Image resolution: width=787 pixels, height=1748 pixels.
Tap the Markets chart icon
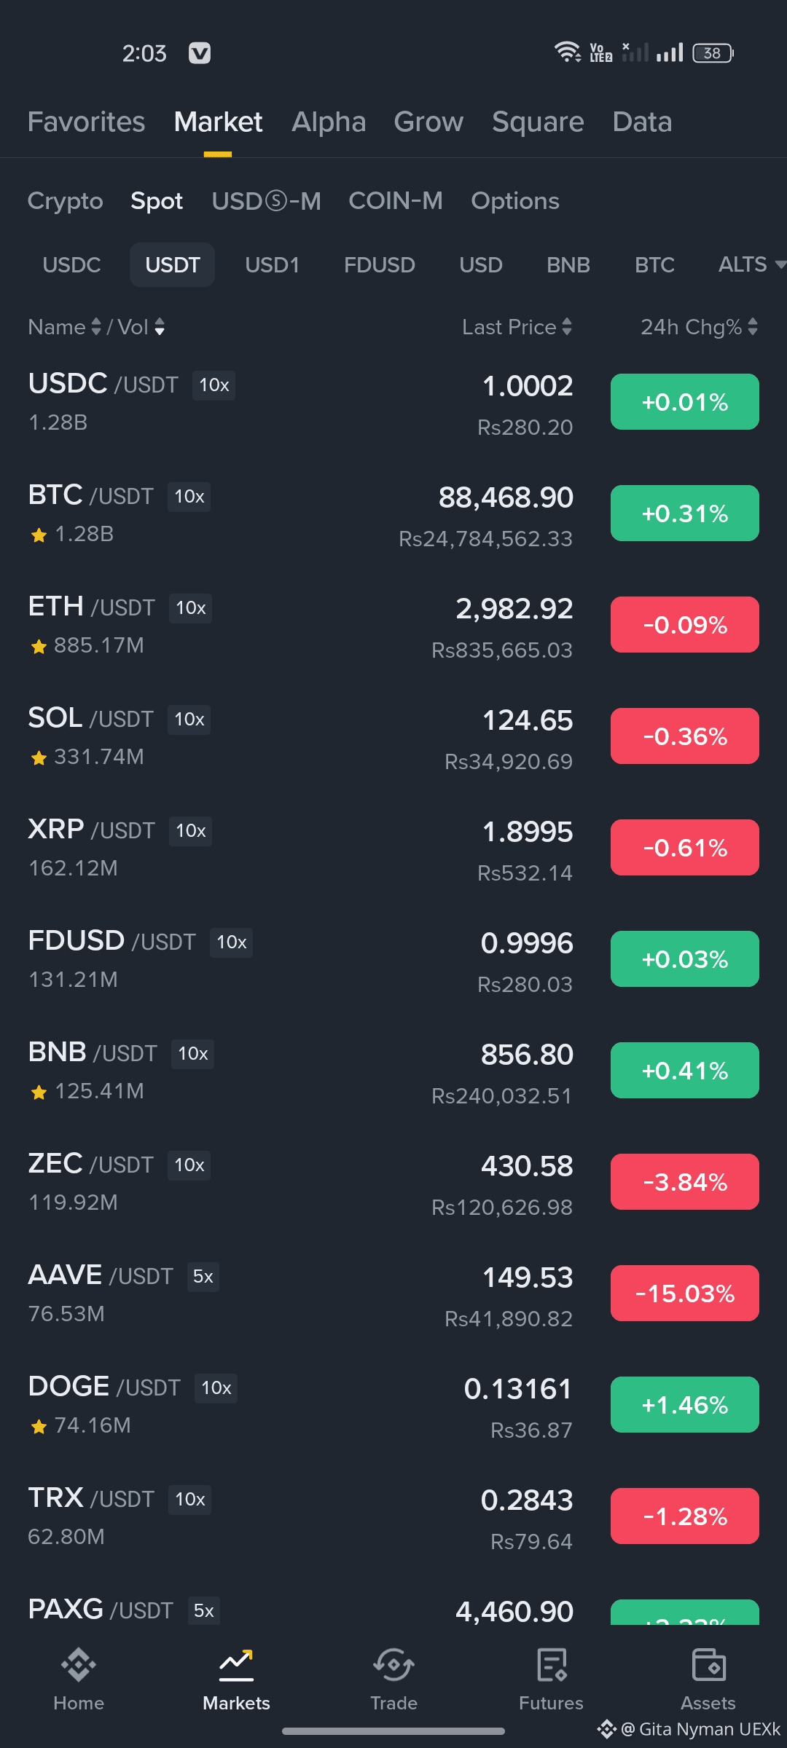pyautogui.click(x=236, y=1665)
